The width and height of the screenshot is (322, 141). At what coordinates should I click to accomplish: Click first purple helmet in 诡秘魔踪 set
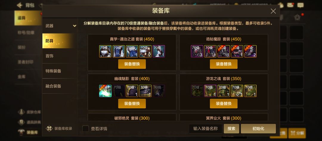point(197,51)
